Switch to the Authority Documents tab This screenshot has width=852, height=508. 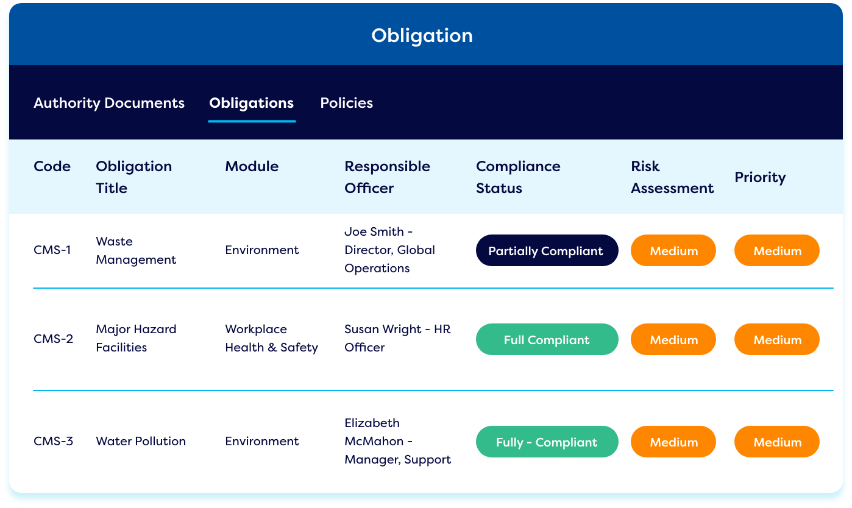tap(109, 103)
